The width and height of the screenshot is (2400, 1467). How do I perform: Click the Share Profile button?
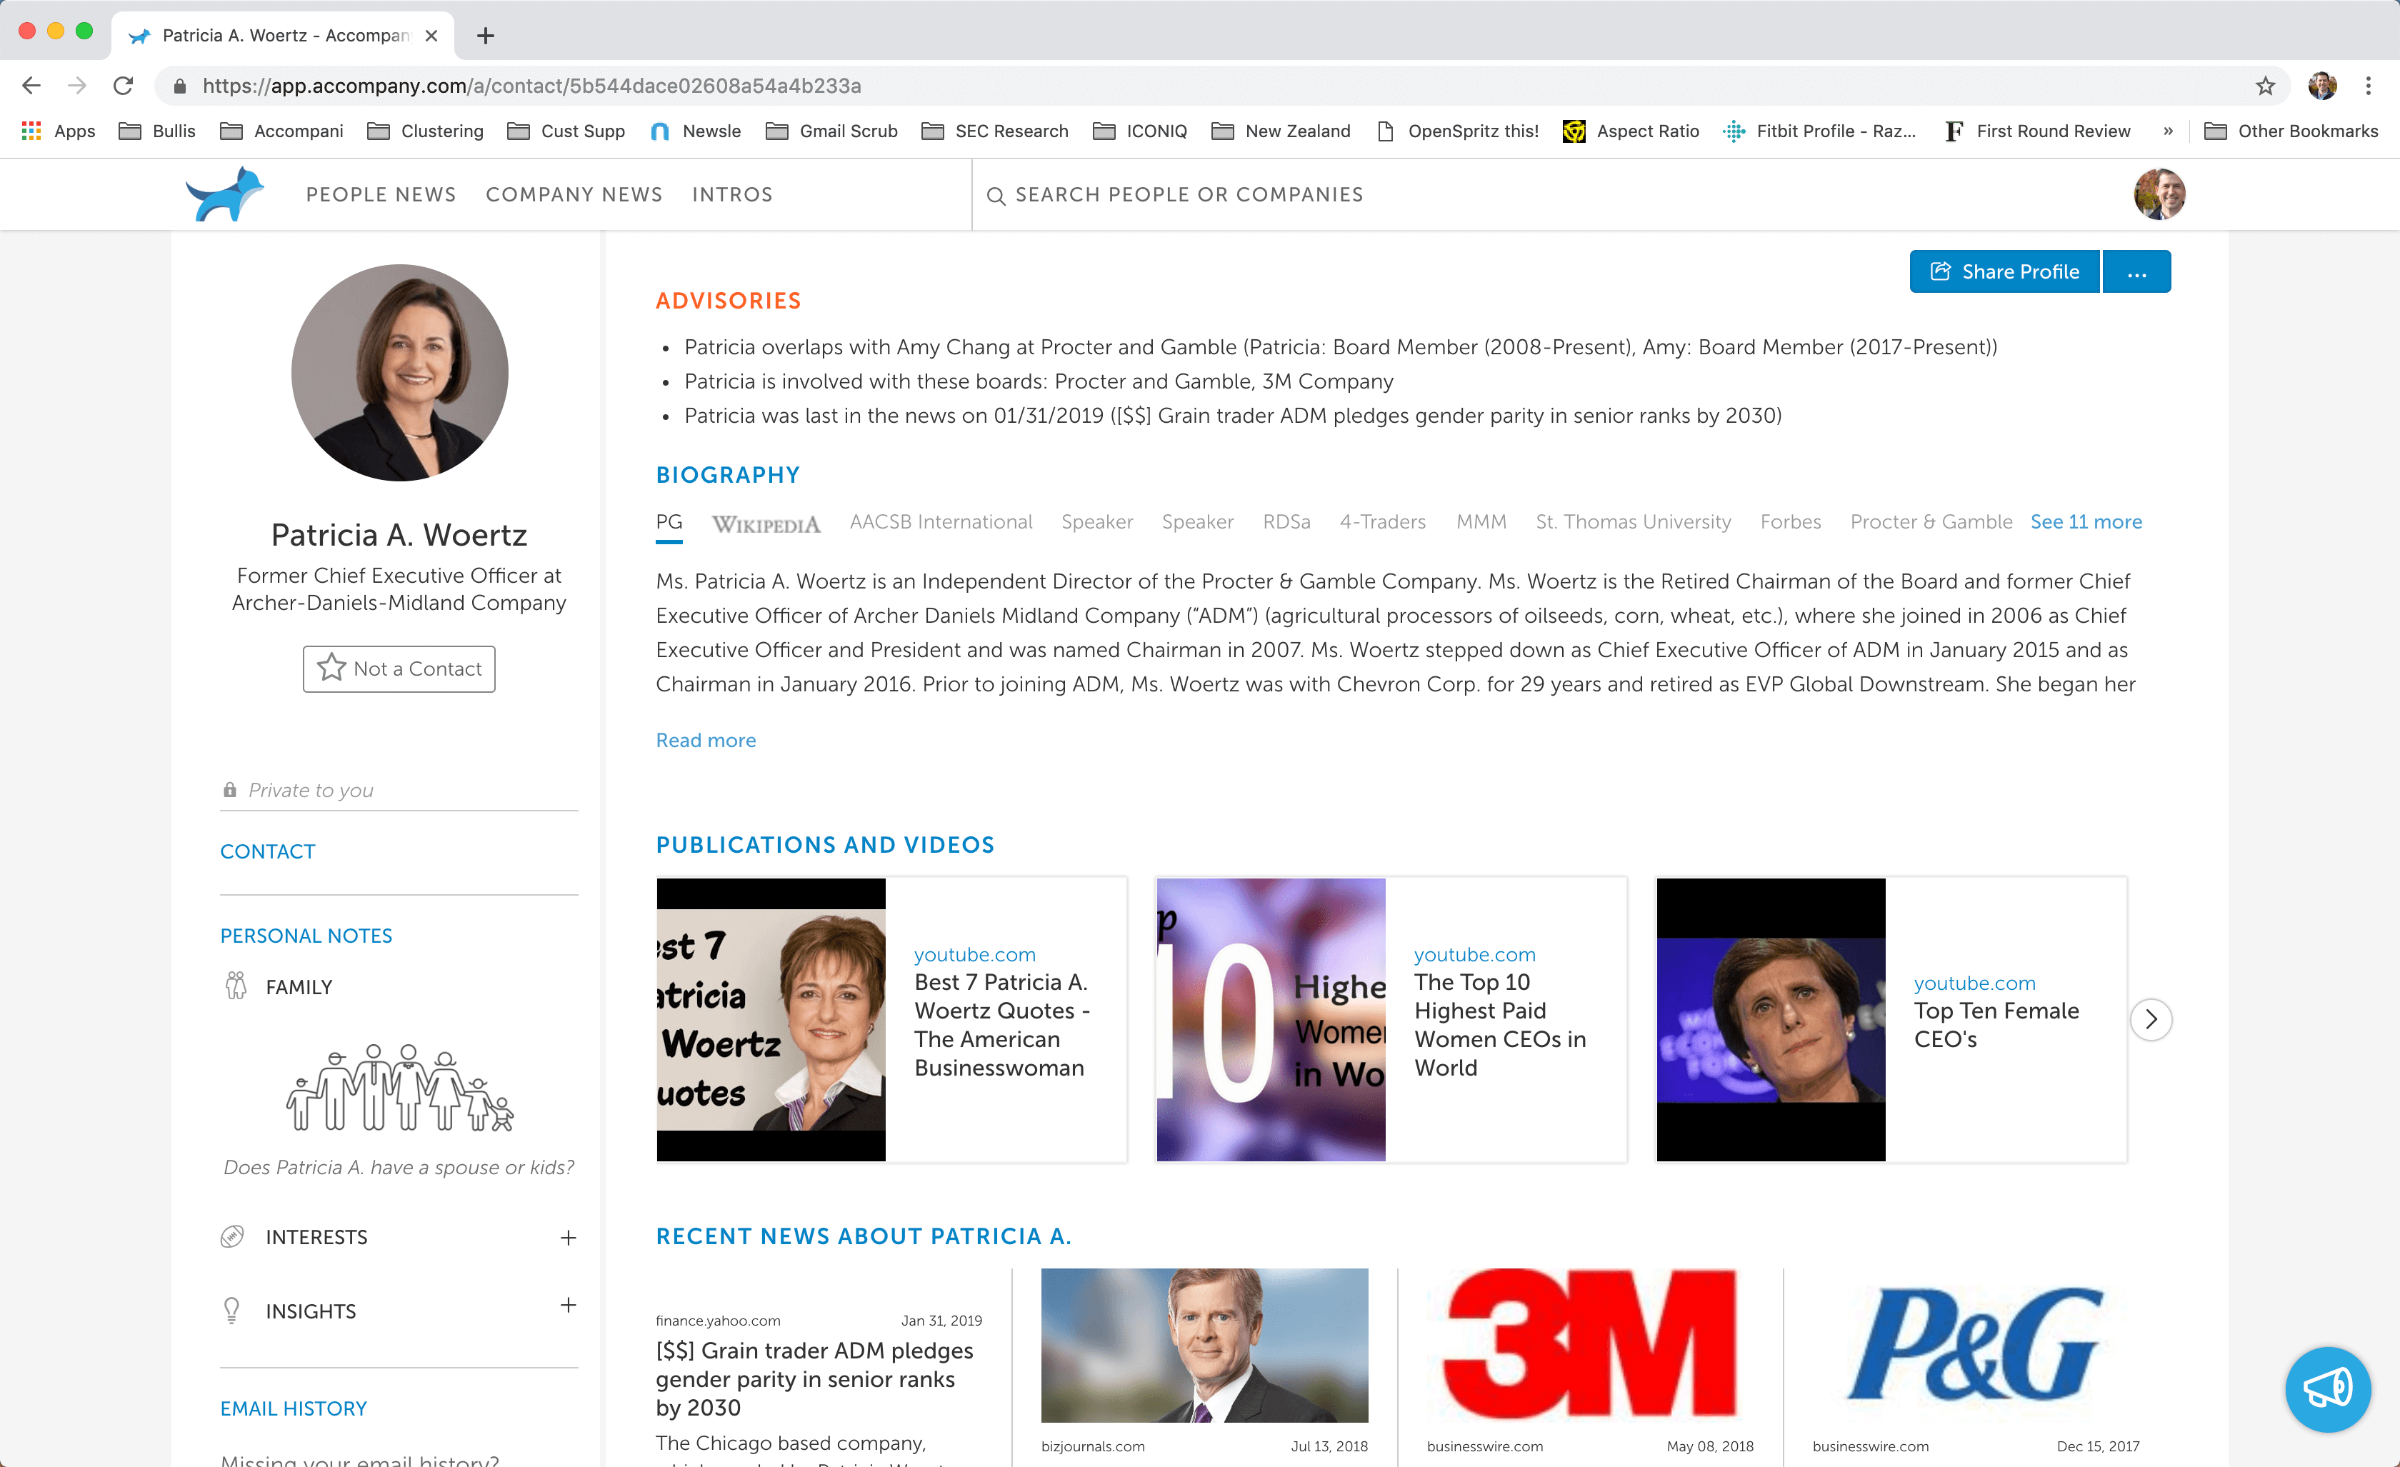coord(2004,272)
